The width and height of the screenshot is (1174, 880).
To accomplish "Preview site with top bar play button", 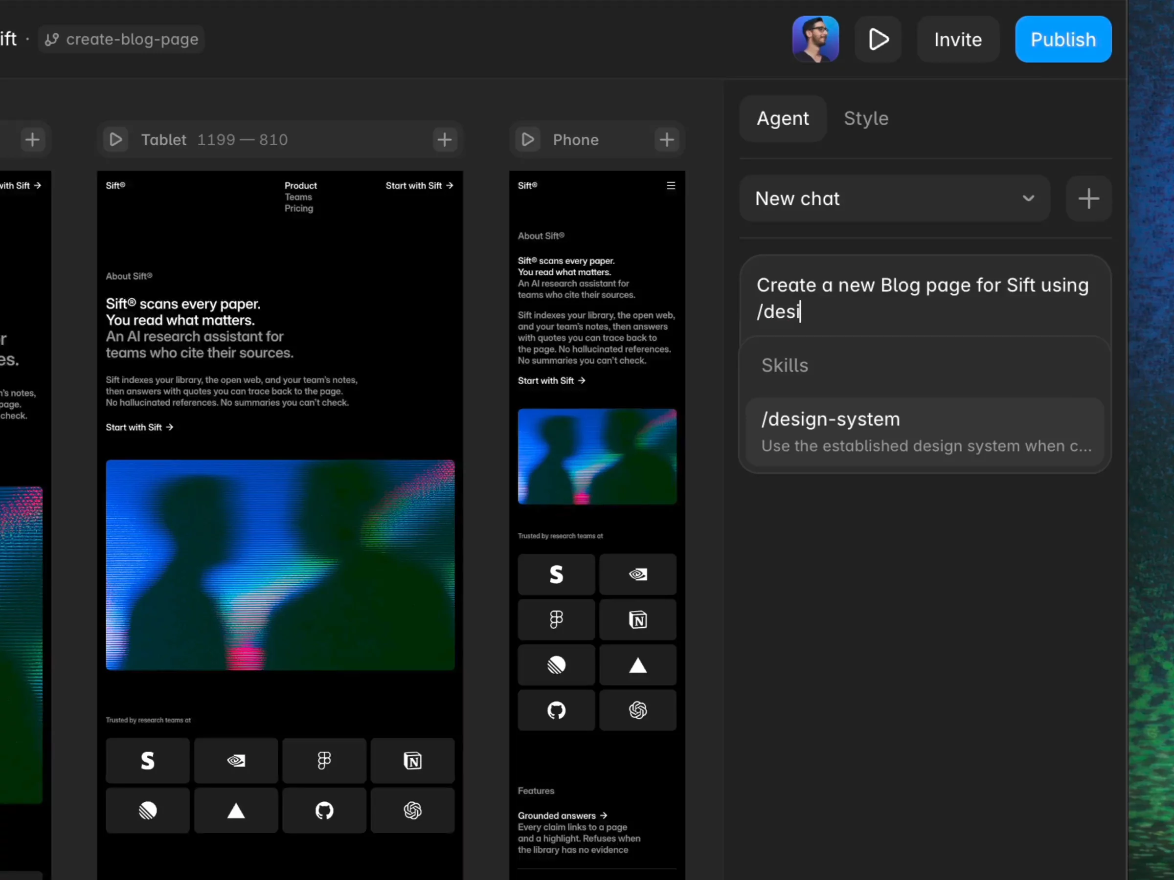I will click(x=878, y=39).
